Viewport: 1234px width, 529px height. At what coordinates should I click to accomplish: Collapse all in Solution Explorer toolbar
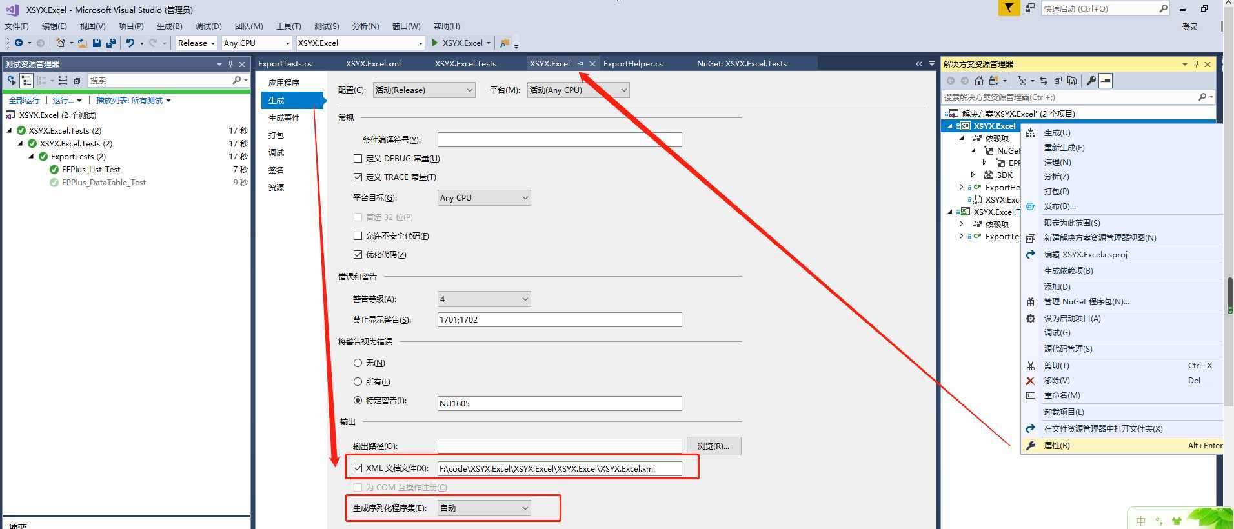click(x=1058, y=81)
